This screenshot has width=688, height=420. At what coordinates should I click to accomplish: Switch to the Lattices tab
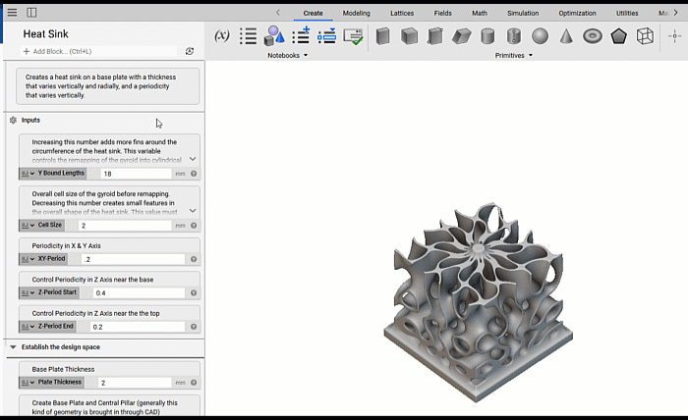coord(402,13)
